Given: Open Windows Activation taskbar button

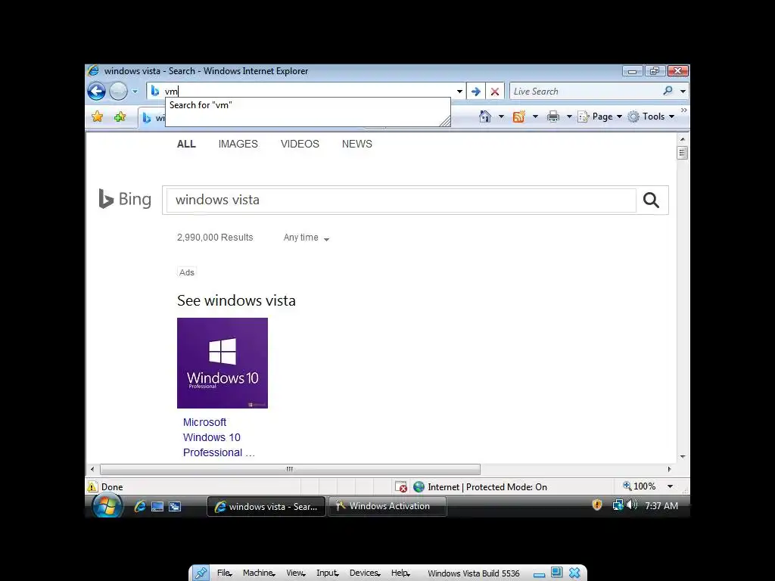Looking at the screenshot, I should point(387,506).
